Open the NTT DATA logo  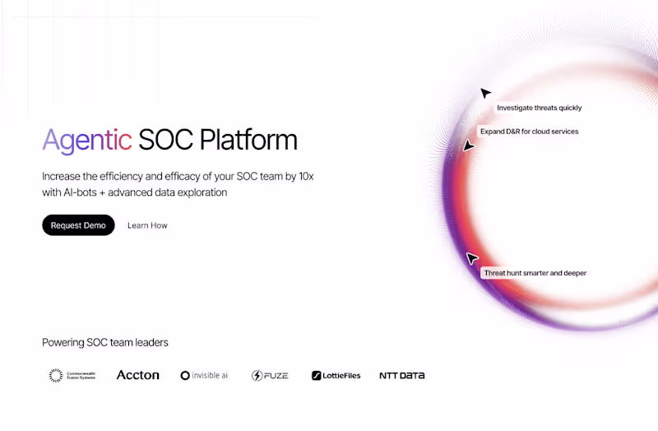tap(401, 375)
